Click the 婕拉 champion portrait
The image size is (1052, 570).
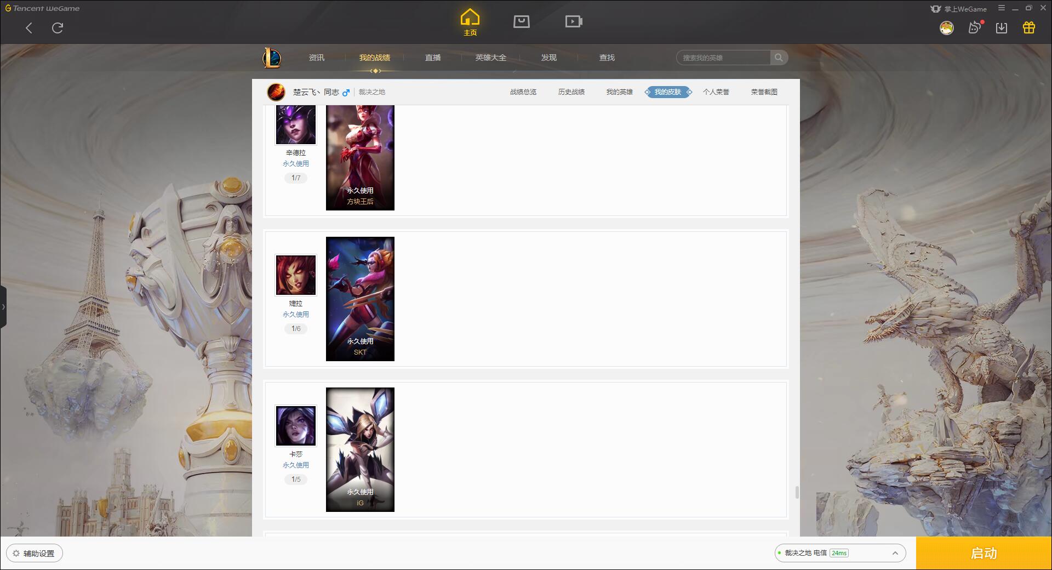click(x=296, y=275)
